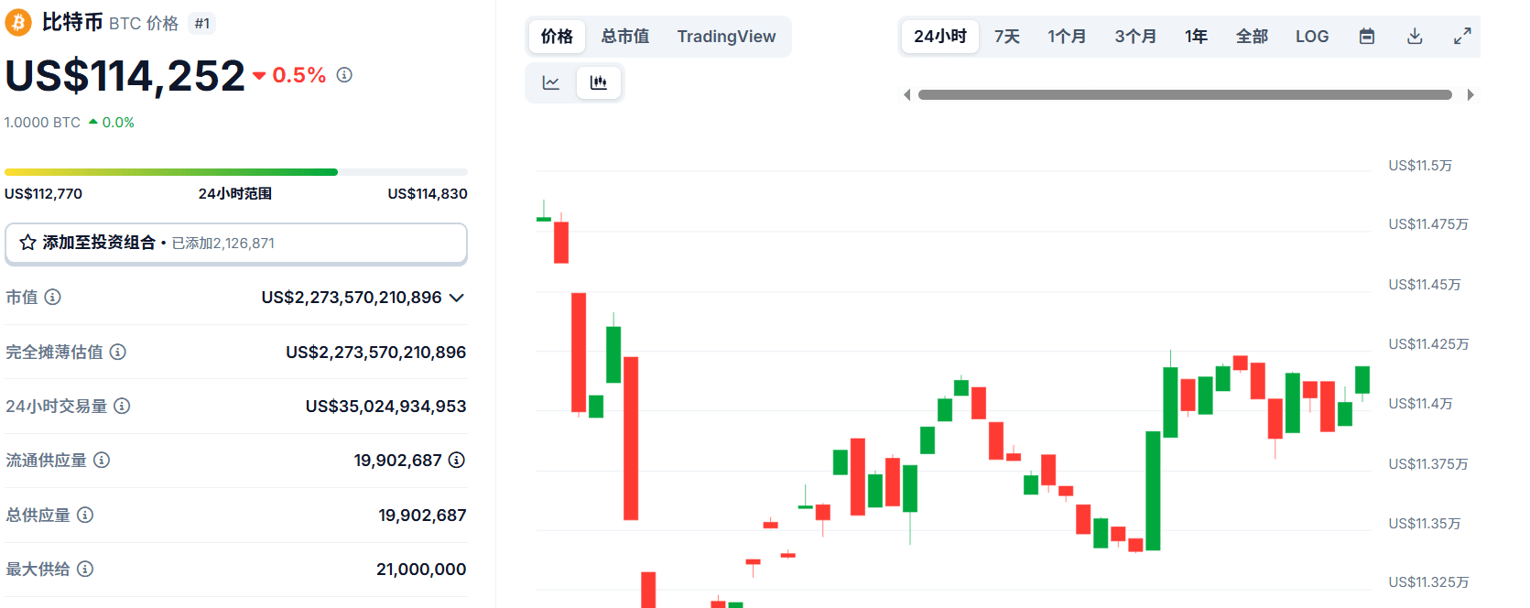Open 24小时交易量 info icon
The image size is (1530, 608).
click(122, 406)
